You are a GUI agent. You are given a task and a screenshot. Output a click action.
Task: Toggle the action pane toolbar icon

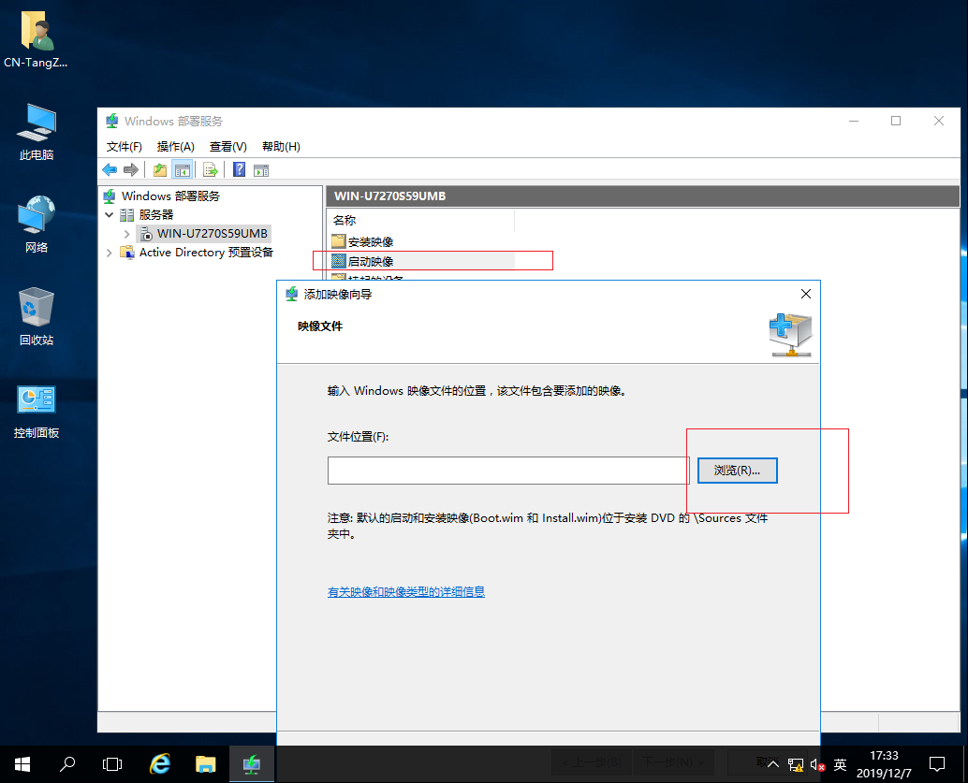point(262,169)
